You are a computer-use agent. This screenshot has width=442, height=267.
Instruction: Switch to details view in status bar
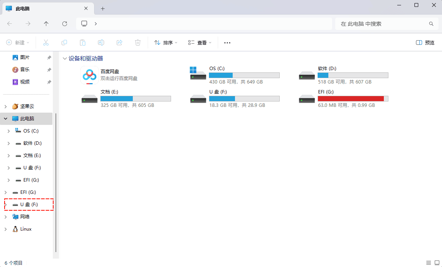tap(428, 262)
